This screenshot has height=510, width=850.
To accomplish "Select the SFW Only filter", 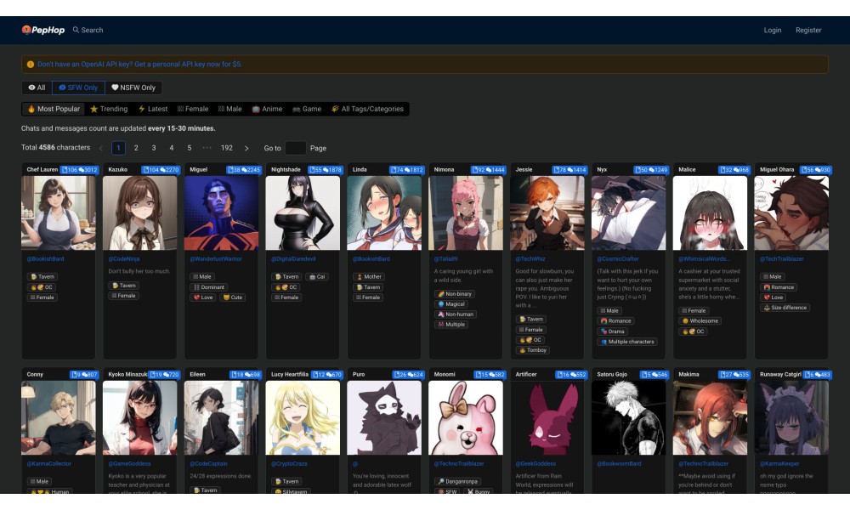I will click(x=78, y=88).
